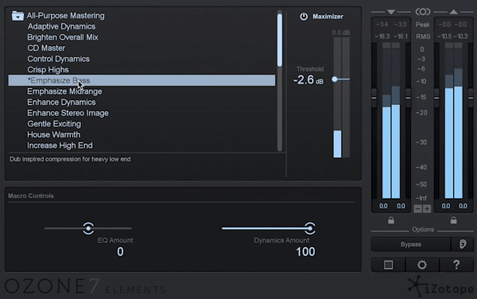Open settings with the gear icon
This screenshot has height=299, width=477.
pyautogui.click(x=422, y=265)
